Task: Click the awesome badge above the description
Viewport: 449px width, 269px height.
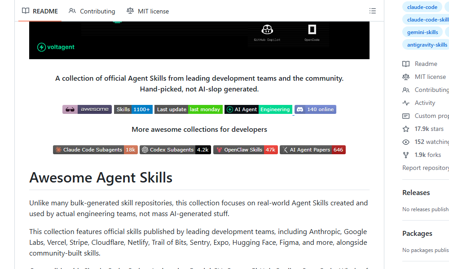Action: tap(87, 109)
